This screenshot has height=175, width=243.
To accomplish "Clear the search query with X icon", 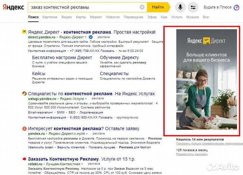I will 142,7.
